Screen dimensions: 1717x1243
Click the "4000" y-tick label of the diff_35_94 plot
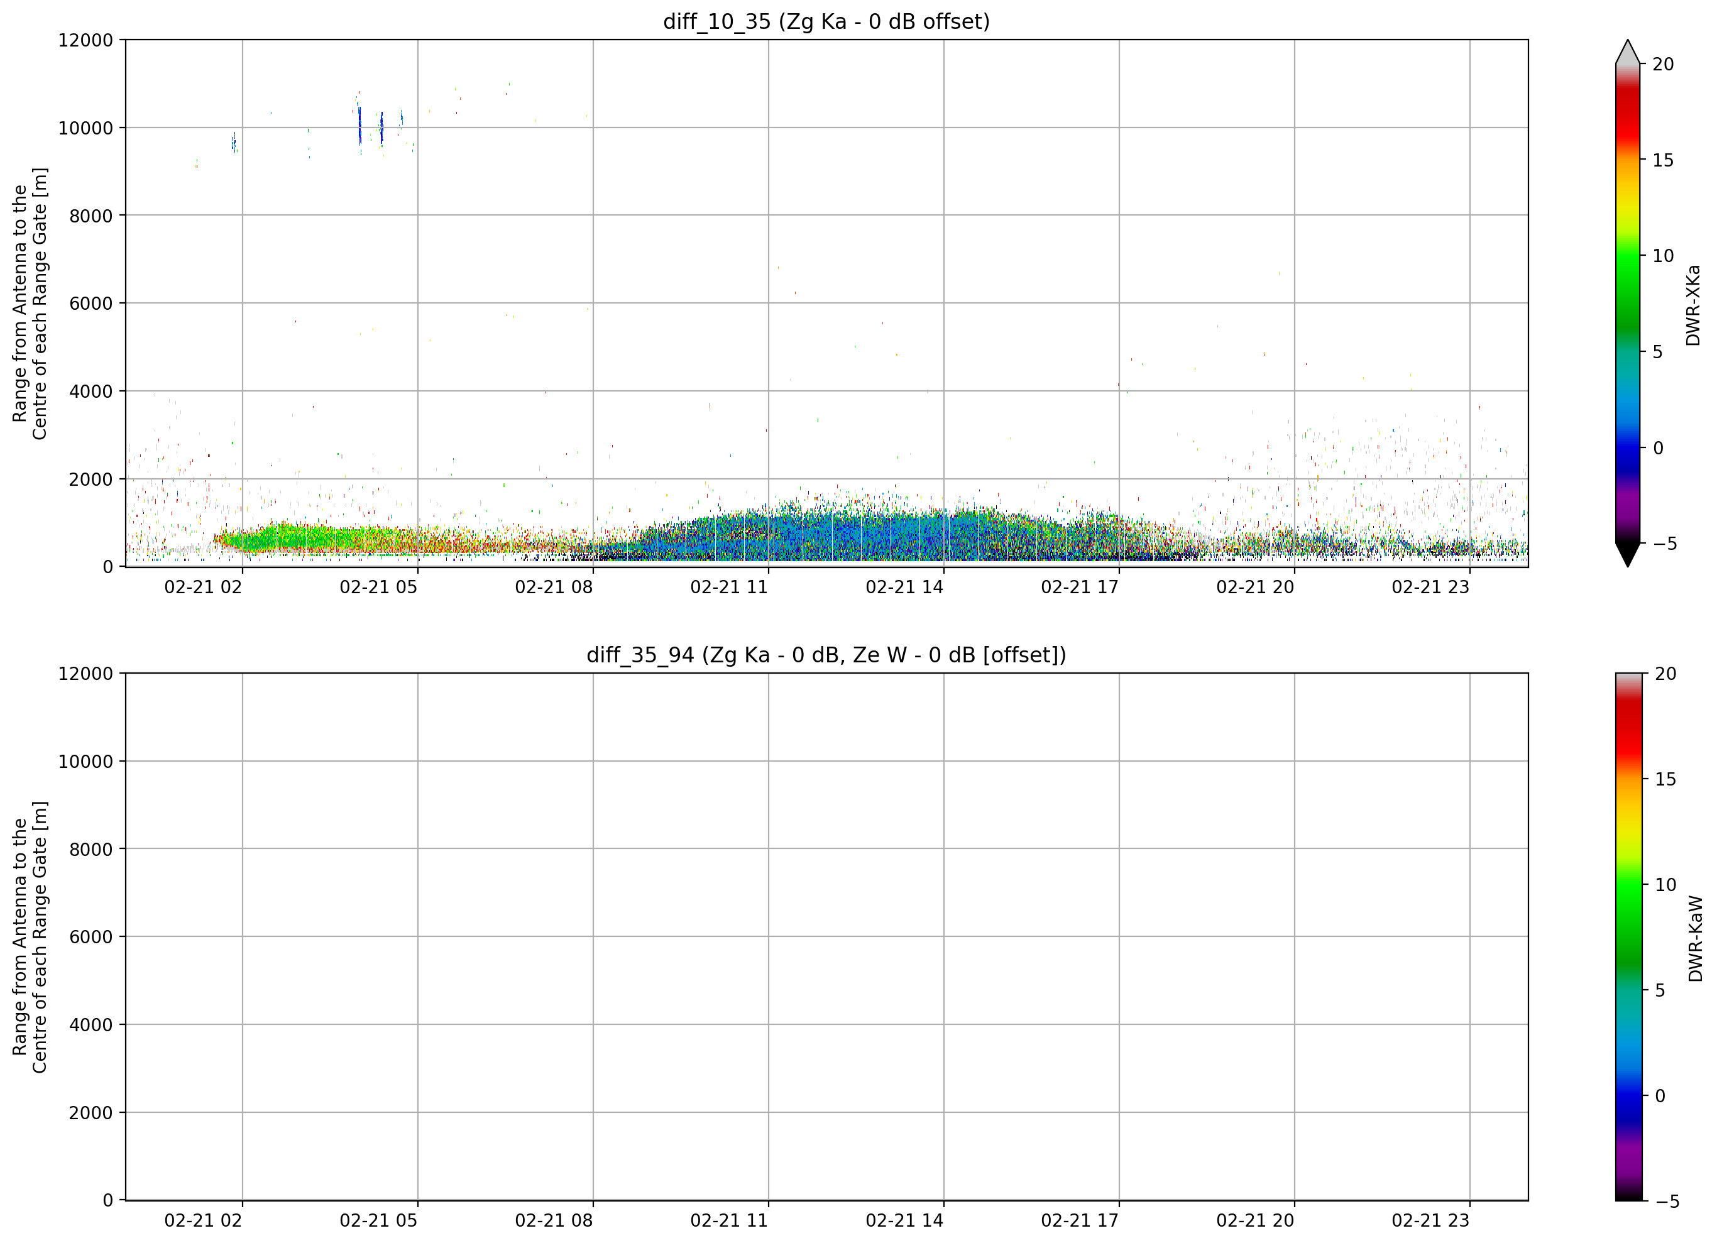click(x=91, y=1025)
